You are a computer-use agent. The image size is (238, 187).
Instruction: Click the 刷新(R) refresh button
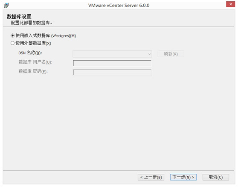pos(171,54)
